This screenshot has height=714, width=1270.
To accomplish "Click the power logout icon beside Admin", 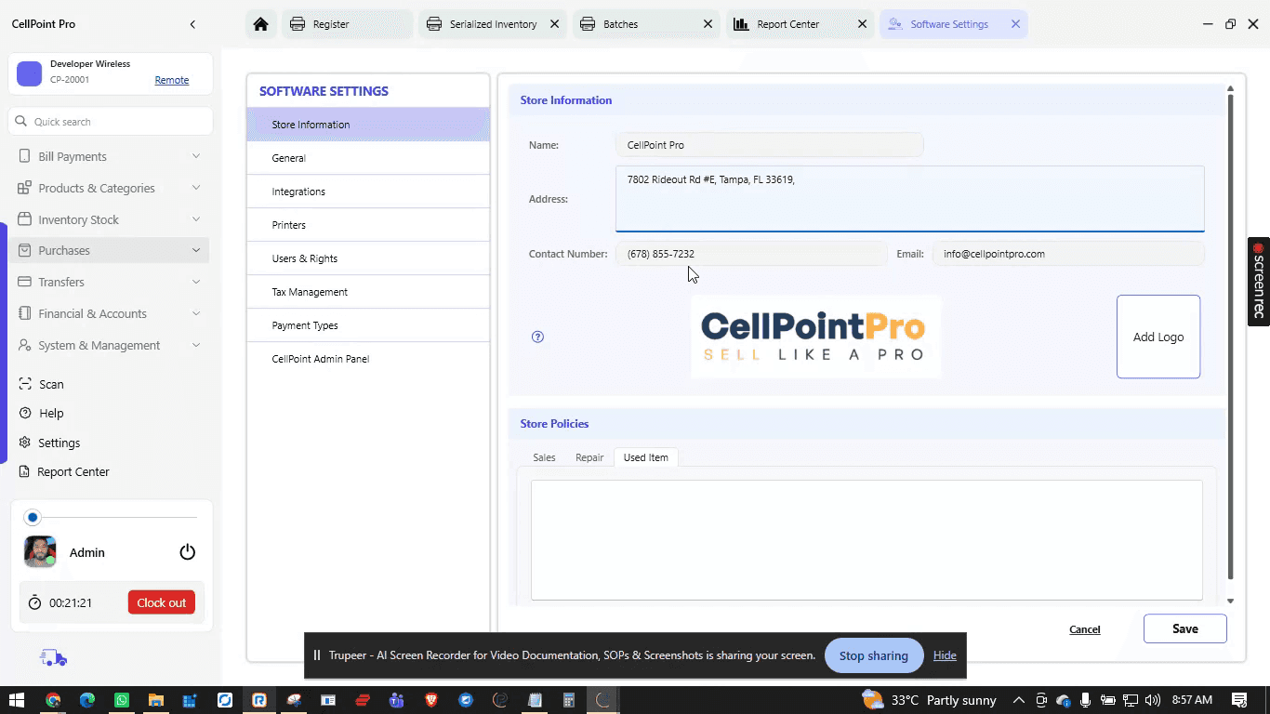I will (188, 552).
